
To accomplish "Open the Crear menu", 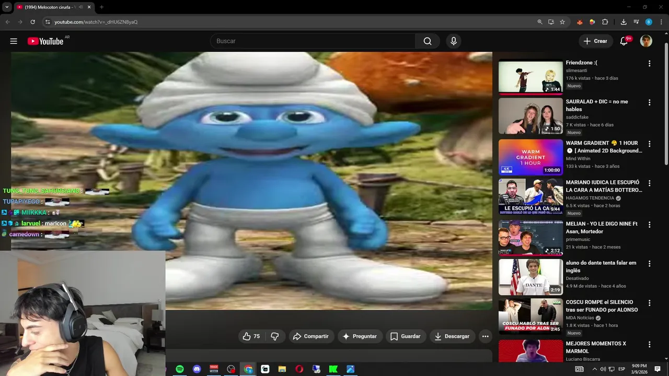I will point(595,41).
